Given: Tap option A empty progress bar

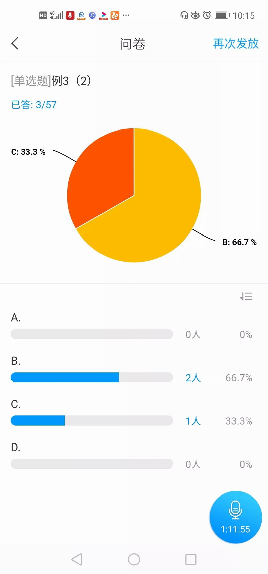Looking at the screenshot, I should (92, 334).
